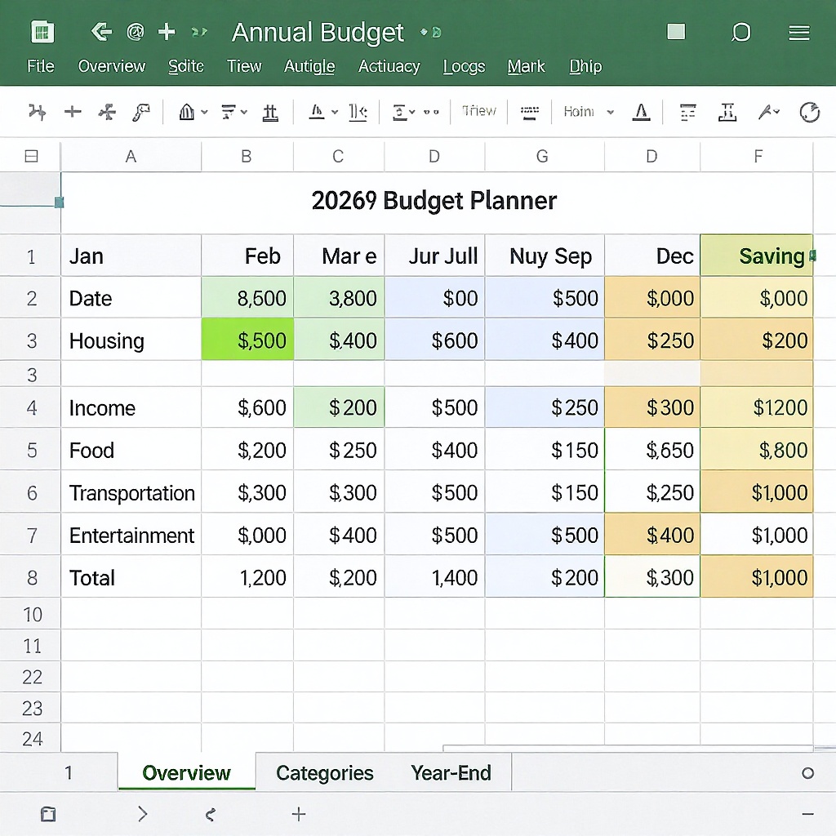The image size is (836, 836).
Task: Click the text direction icon
Action: (358, 112)
